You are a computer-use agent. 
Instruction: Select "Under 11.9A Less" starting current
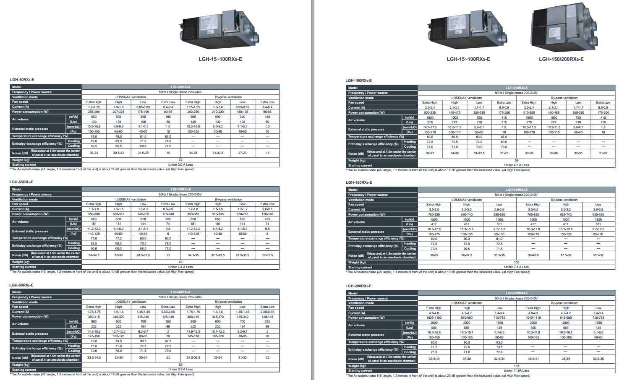(x=516, y=371)
